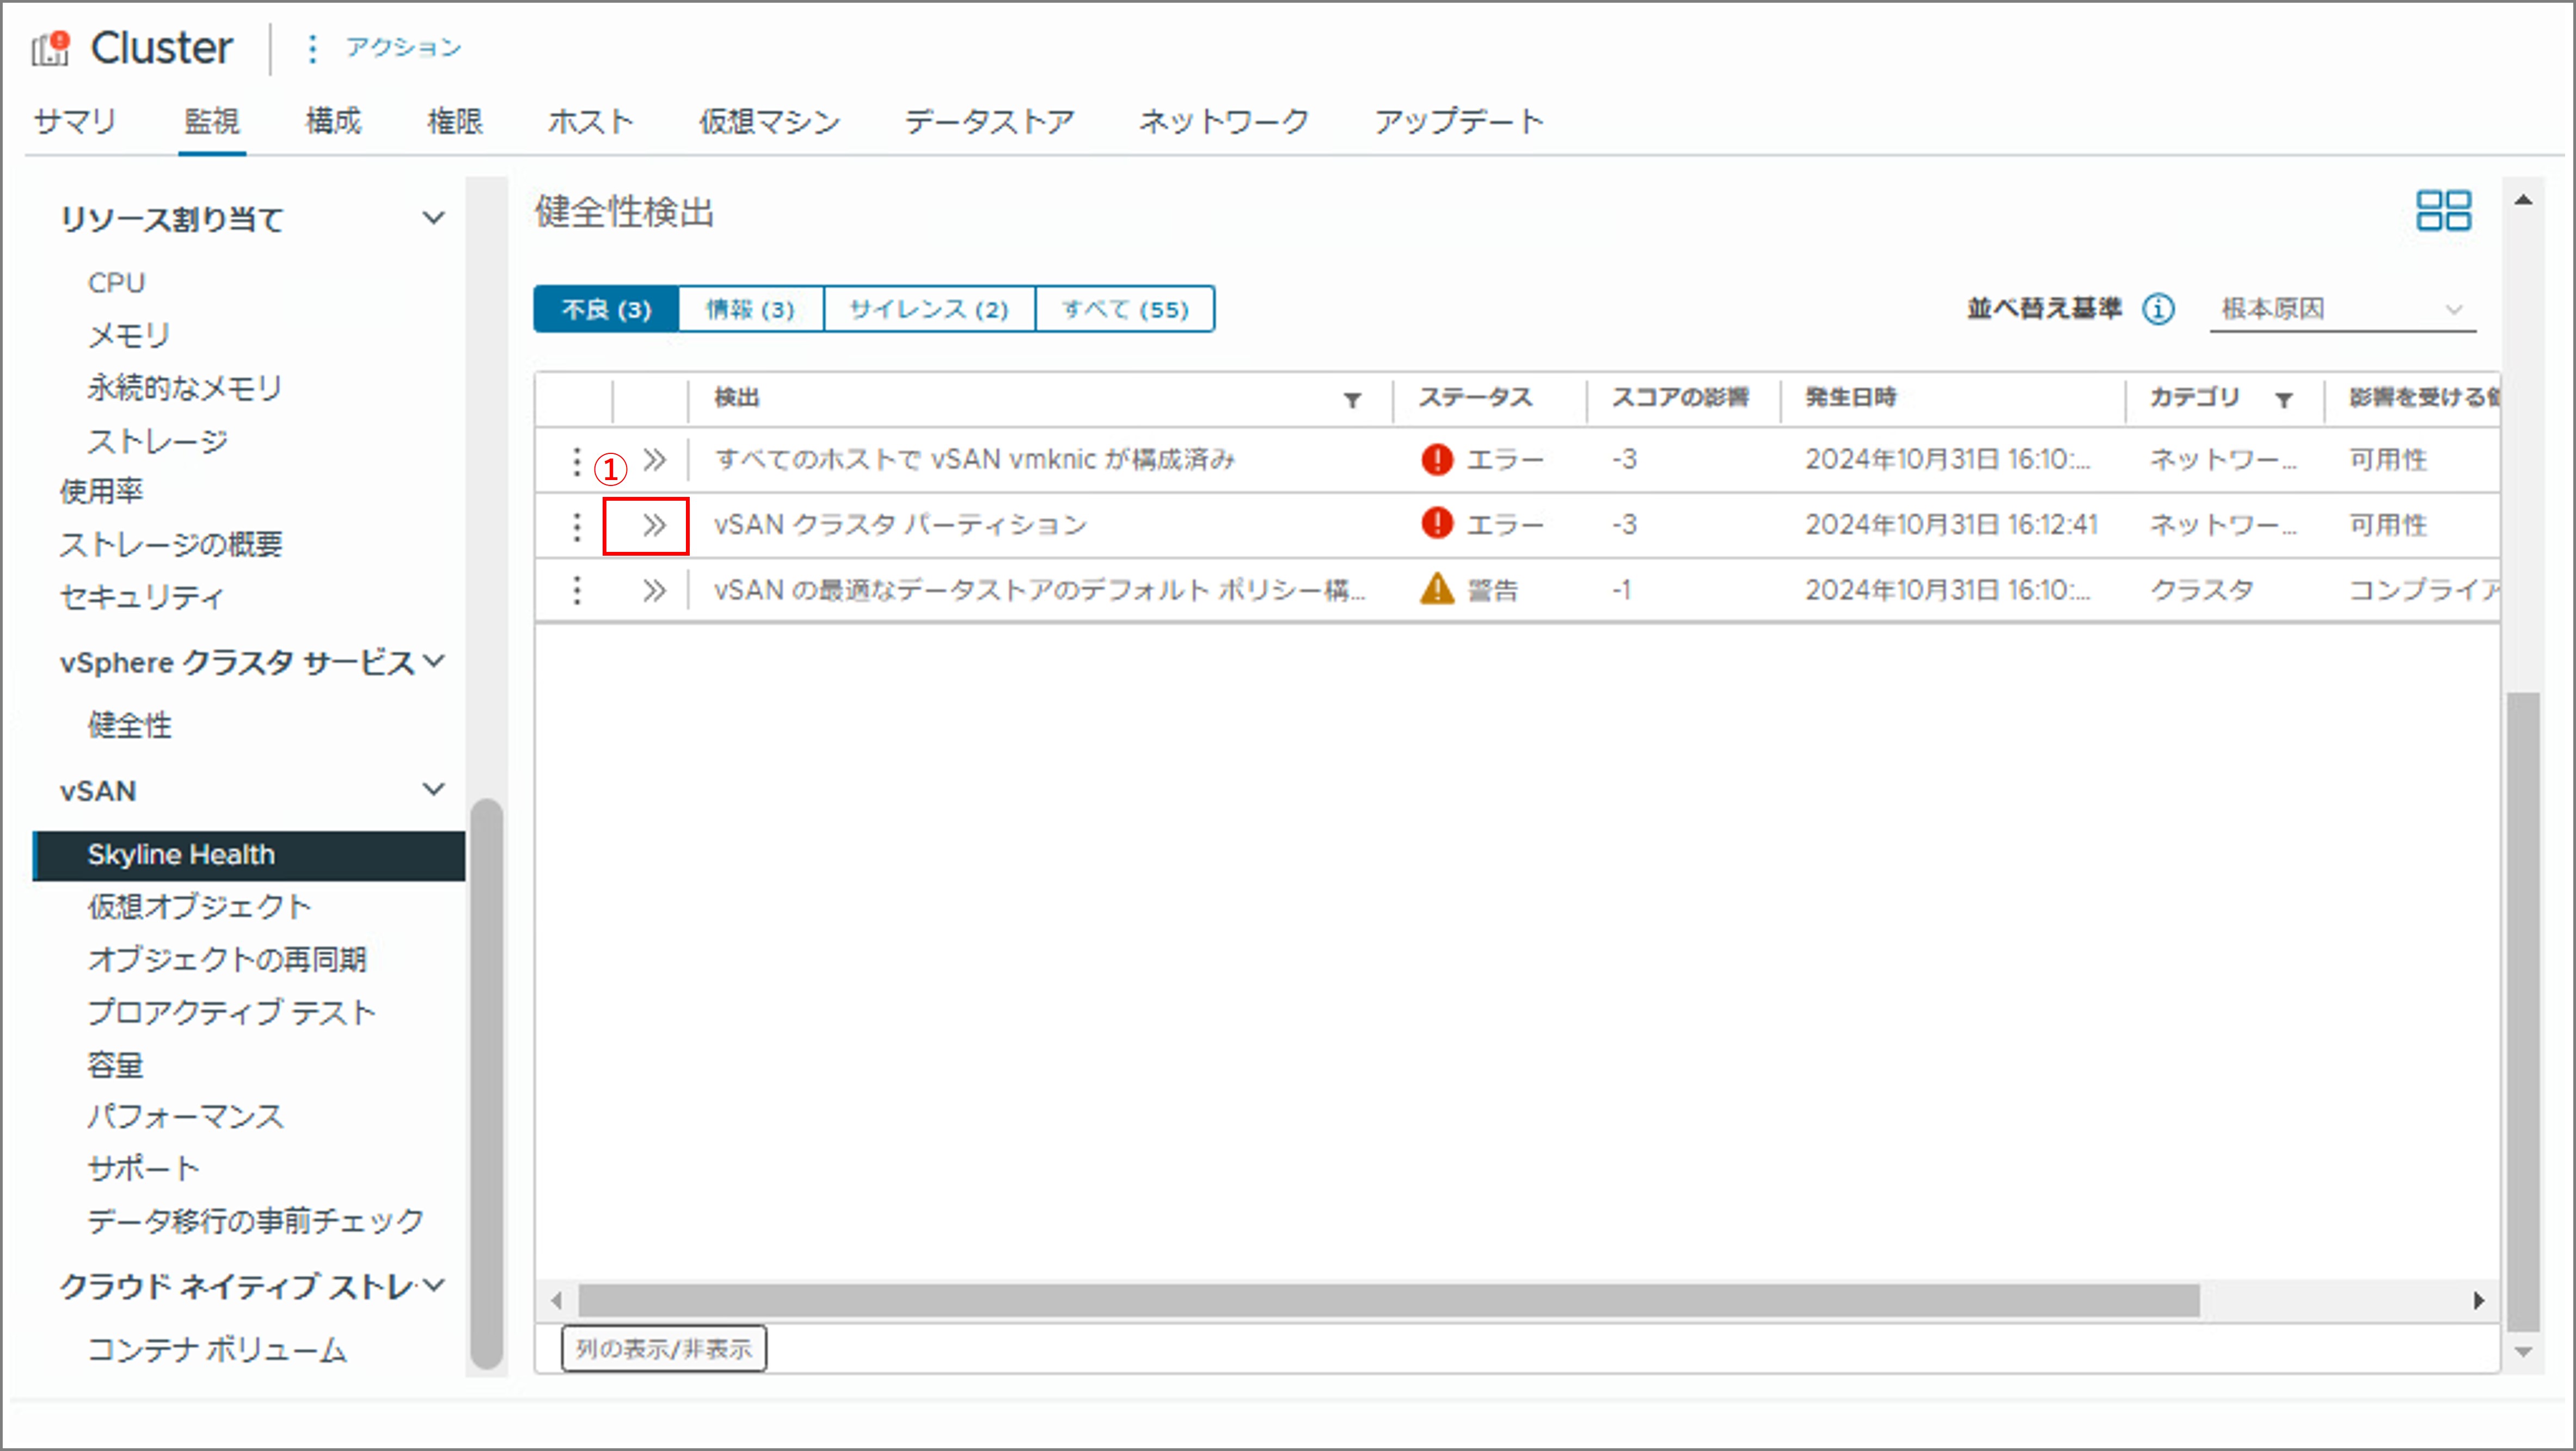Open 使用率 in the sidebar
2576x1451 pixels.
[x=101, y=491]
